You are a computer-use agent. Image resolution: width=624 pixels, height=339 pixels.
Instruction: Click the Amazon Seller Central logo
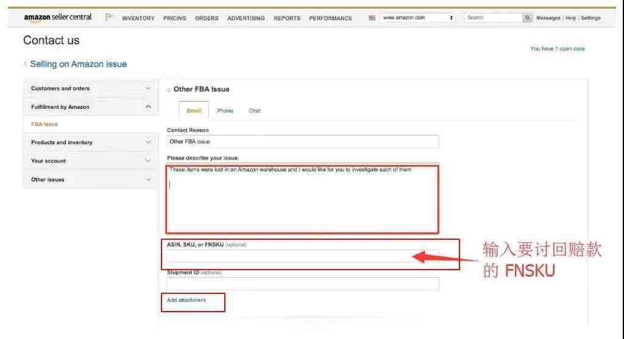[58, 18]
